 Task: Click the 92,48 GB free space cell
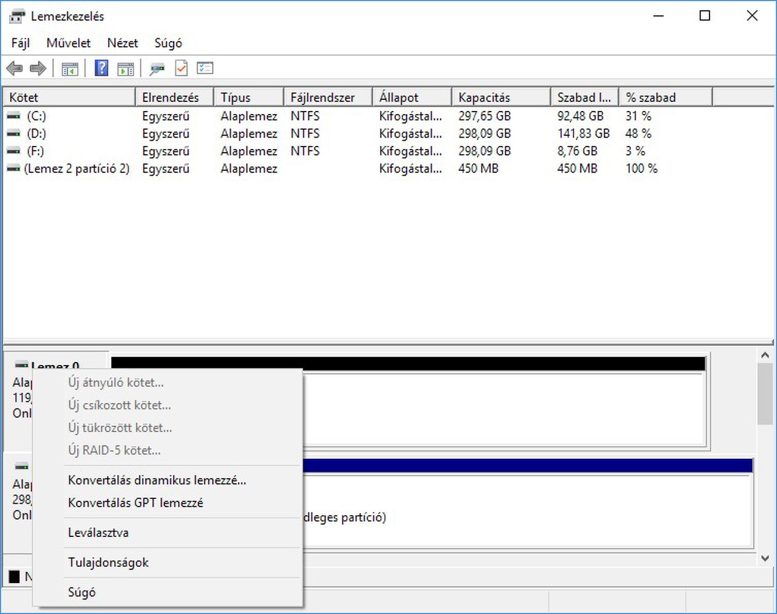tap(580, 116)
